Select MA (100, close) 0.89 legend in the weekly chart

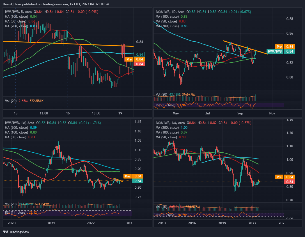click(21, 132)
